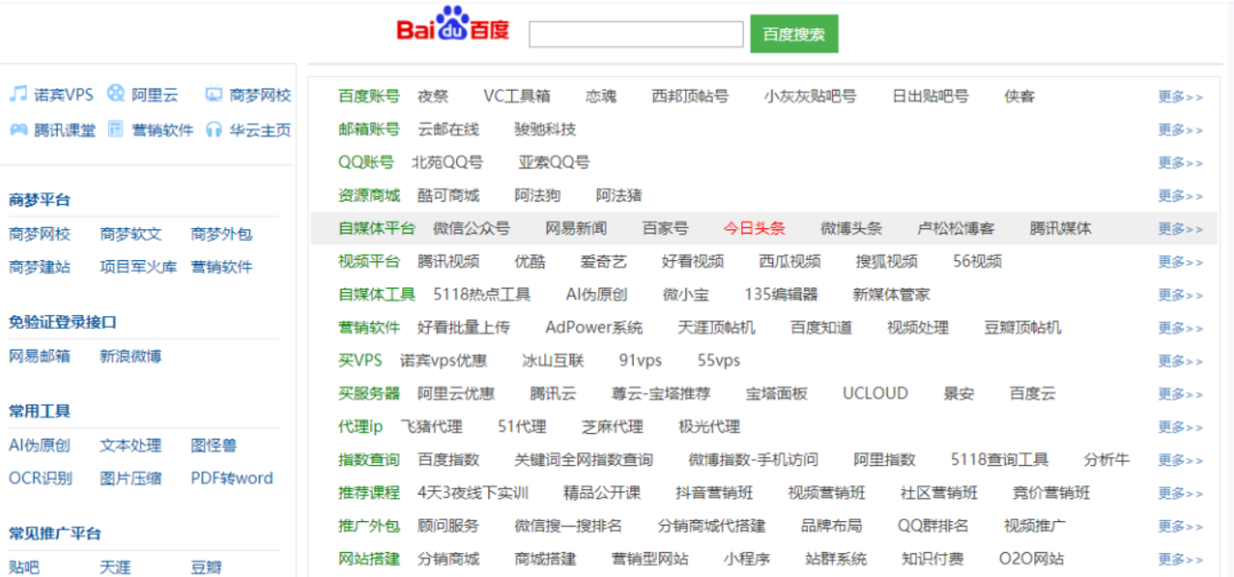Open the red 今日头条 link
Image resolution: width=1234 pixels, height=577 pixels.
click(754, 228)
